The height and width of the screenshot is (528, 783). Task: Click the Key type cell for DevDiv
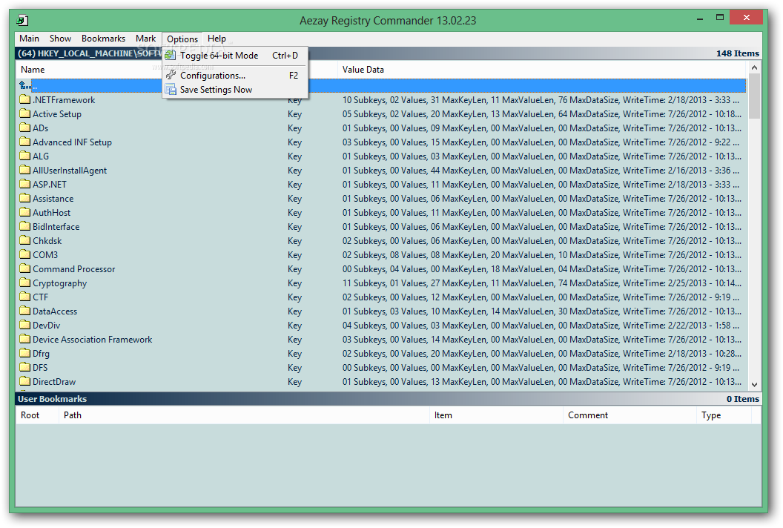[294, 326]
